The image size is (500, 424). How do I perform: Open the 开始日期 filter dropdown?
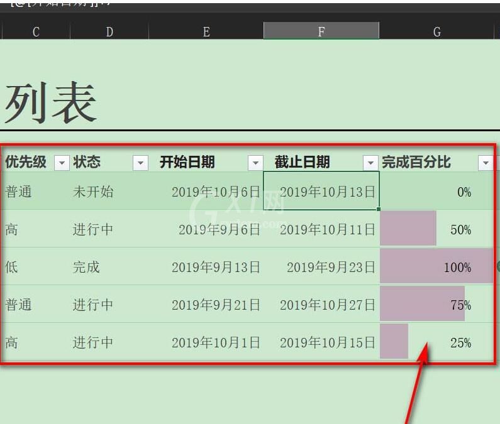[255, 163]
